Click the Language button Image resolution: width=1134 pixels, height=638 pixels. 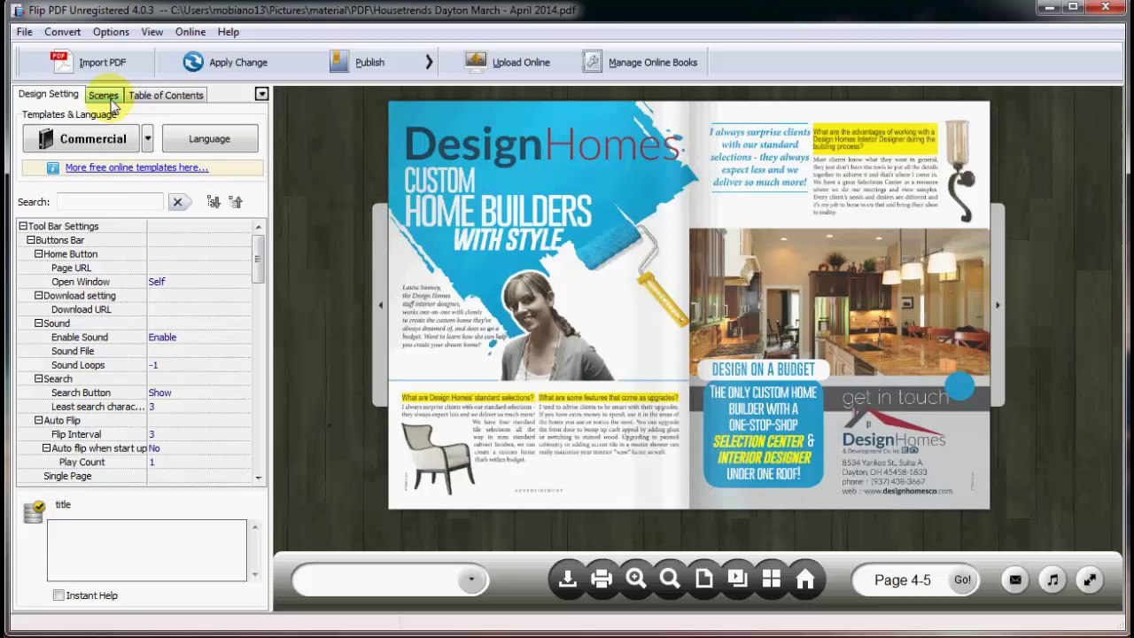(209, 138)
